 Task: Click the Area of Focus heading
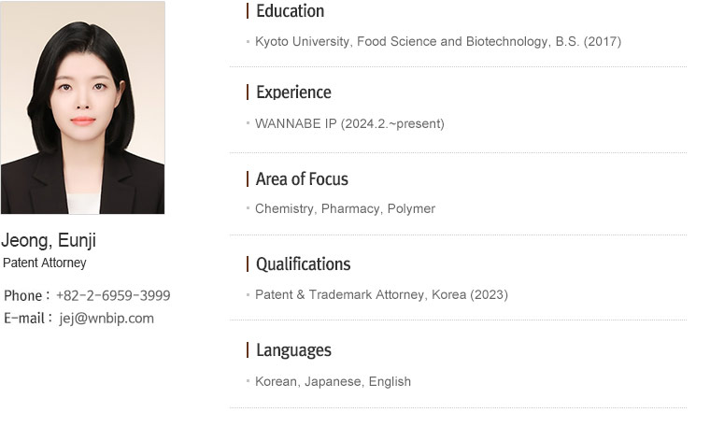tap(302, 179)
